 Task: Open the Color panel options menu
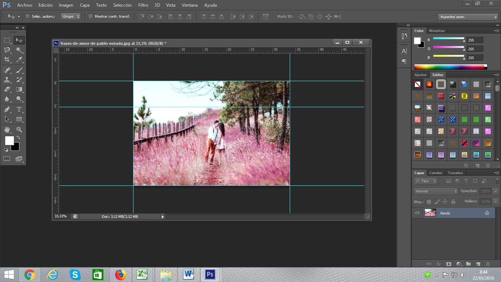pos(496,31)
